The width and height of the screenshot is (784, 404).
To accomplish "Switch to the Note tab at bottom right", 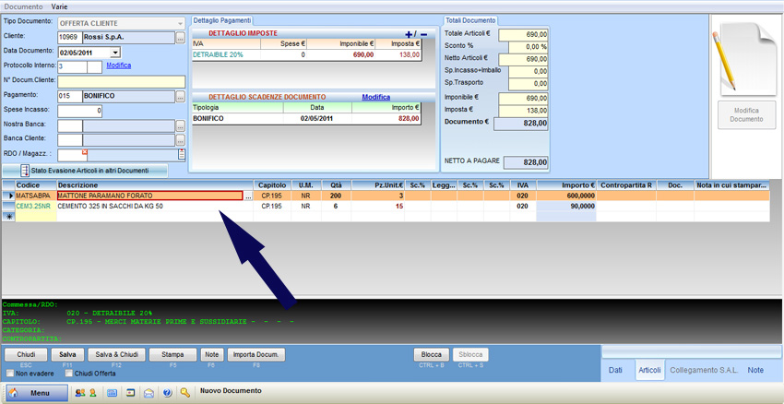I will pyautogui.click(x=754, y=370).
